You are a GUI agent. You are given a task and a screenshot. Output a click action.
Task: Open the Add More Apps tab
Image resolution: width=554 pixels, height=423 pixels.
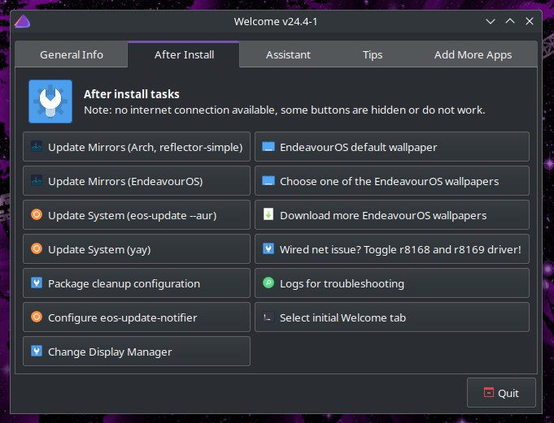coord(473,54)
